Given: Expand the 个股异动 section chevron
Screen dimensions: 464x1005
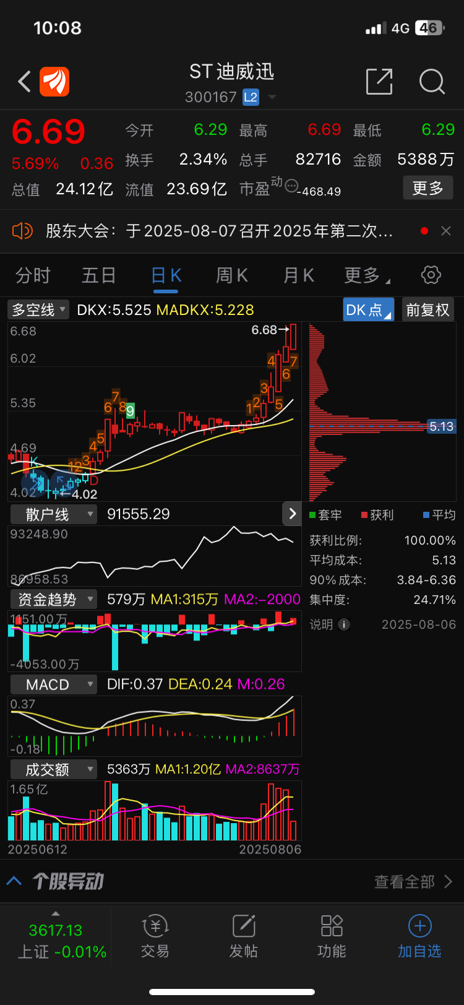Looking at the screenshot, I should [x=14, y=881].
